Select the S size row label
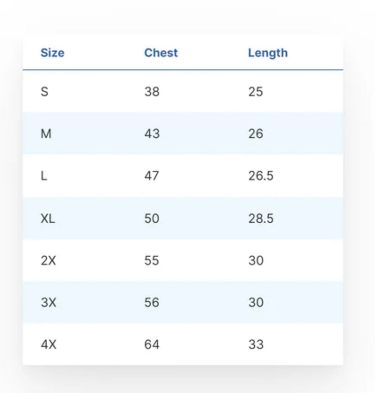 point(45,91)
